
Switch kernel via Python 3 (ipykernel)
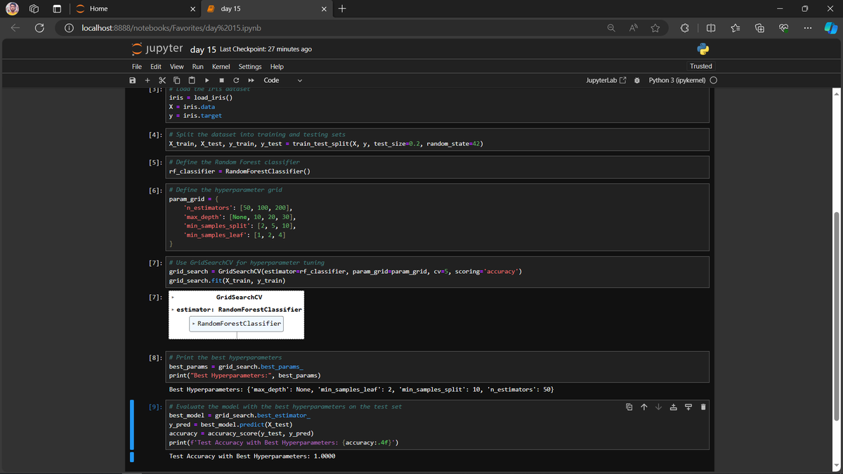tap(677, 80)
